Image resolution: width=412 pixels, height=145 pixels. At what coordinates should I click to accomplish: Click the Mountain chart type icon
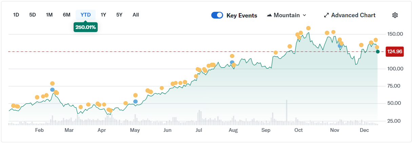[x=270, y=15]
